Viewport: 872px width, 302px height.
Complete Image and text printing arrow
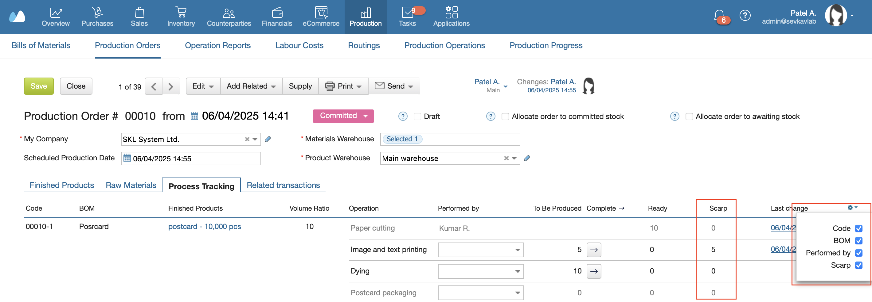[x=594, y=250]
